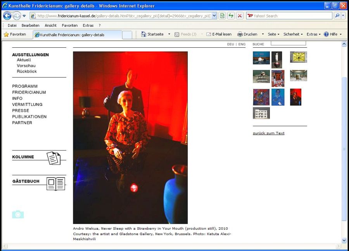
Task: Click the vertical scrollbar down arrow
Action: pyautogui.click(x=344, y=240)
